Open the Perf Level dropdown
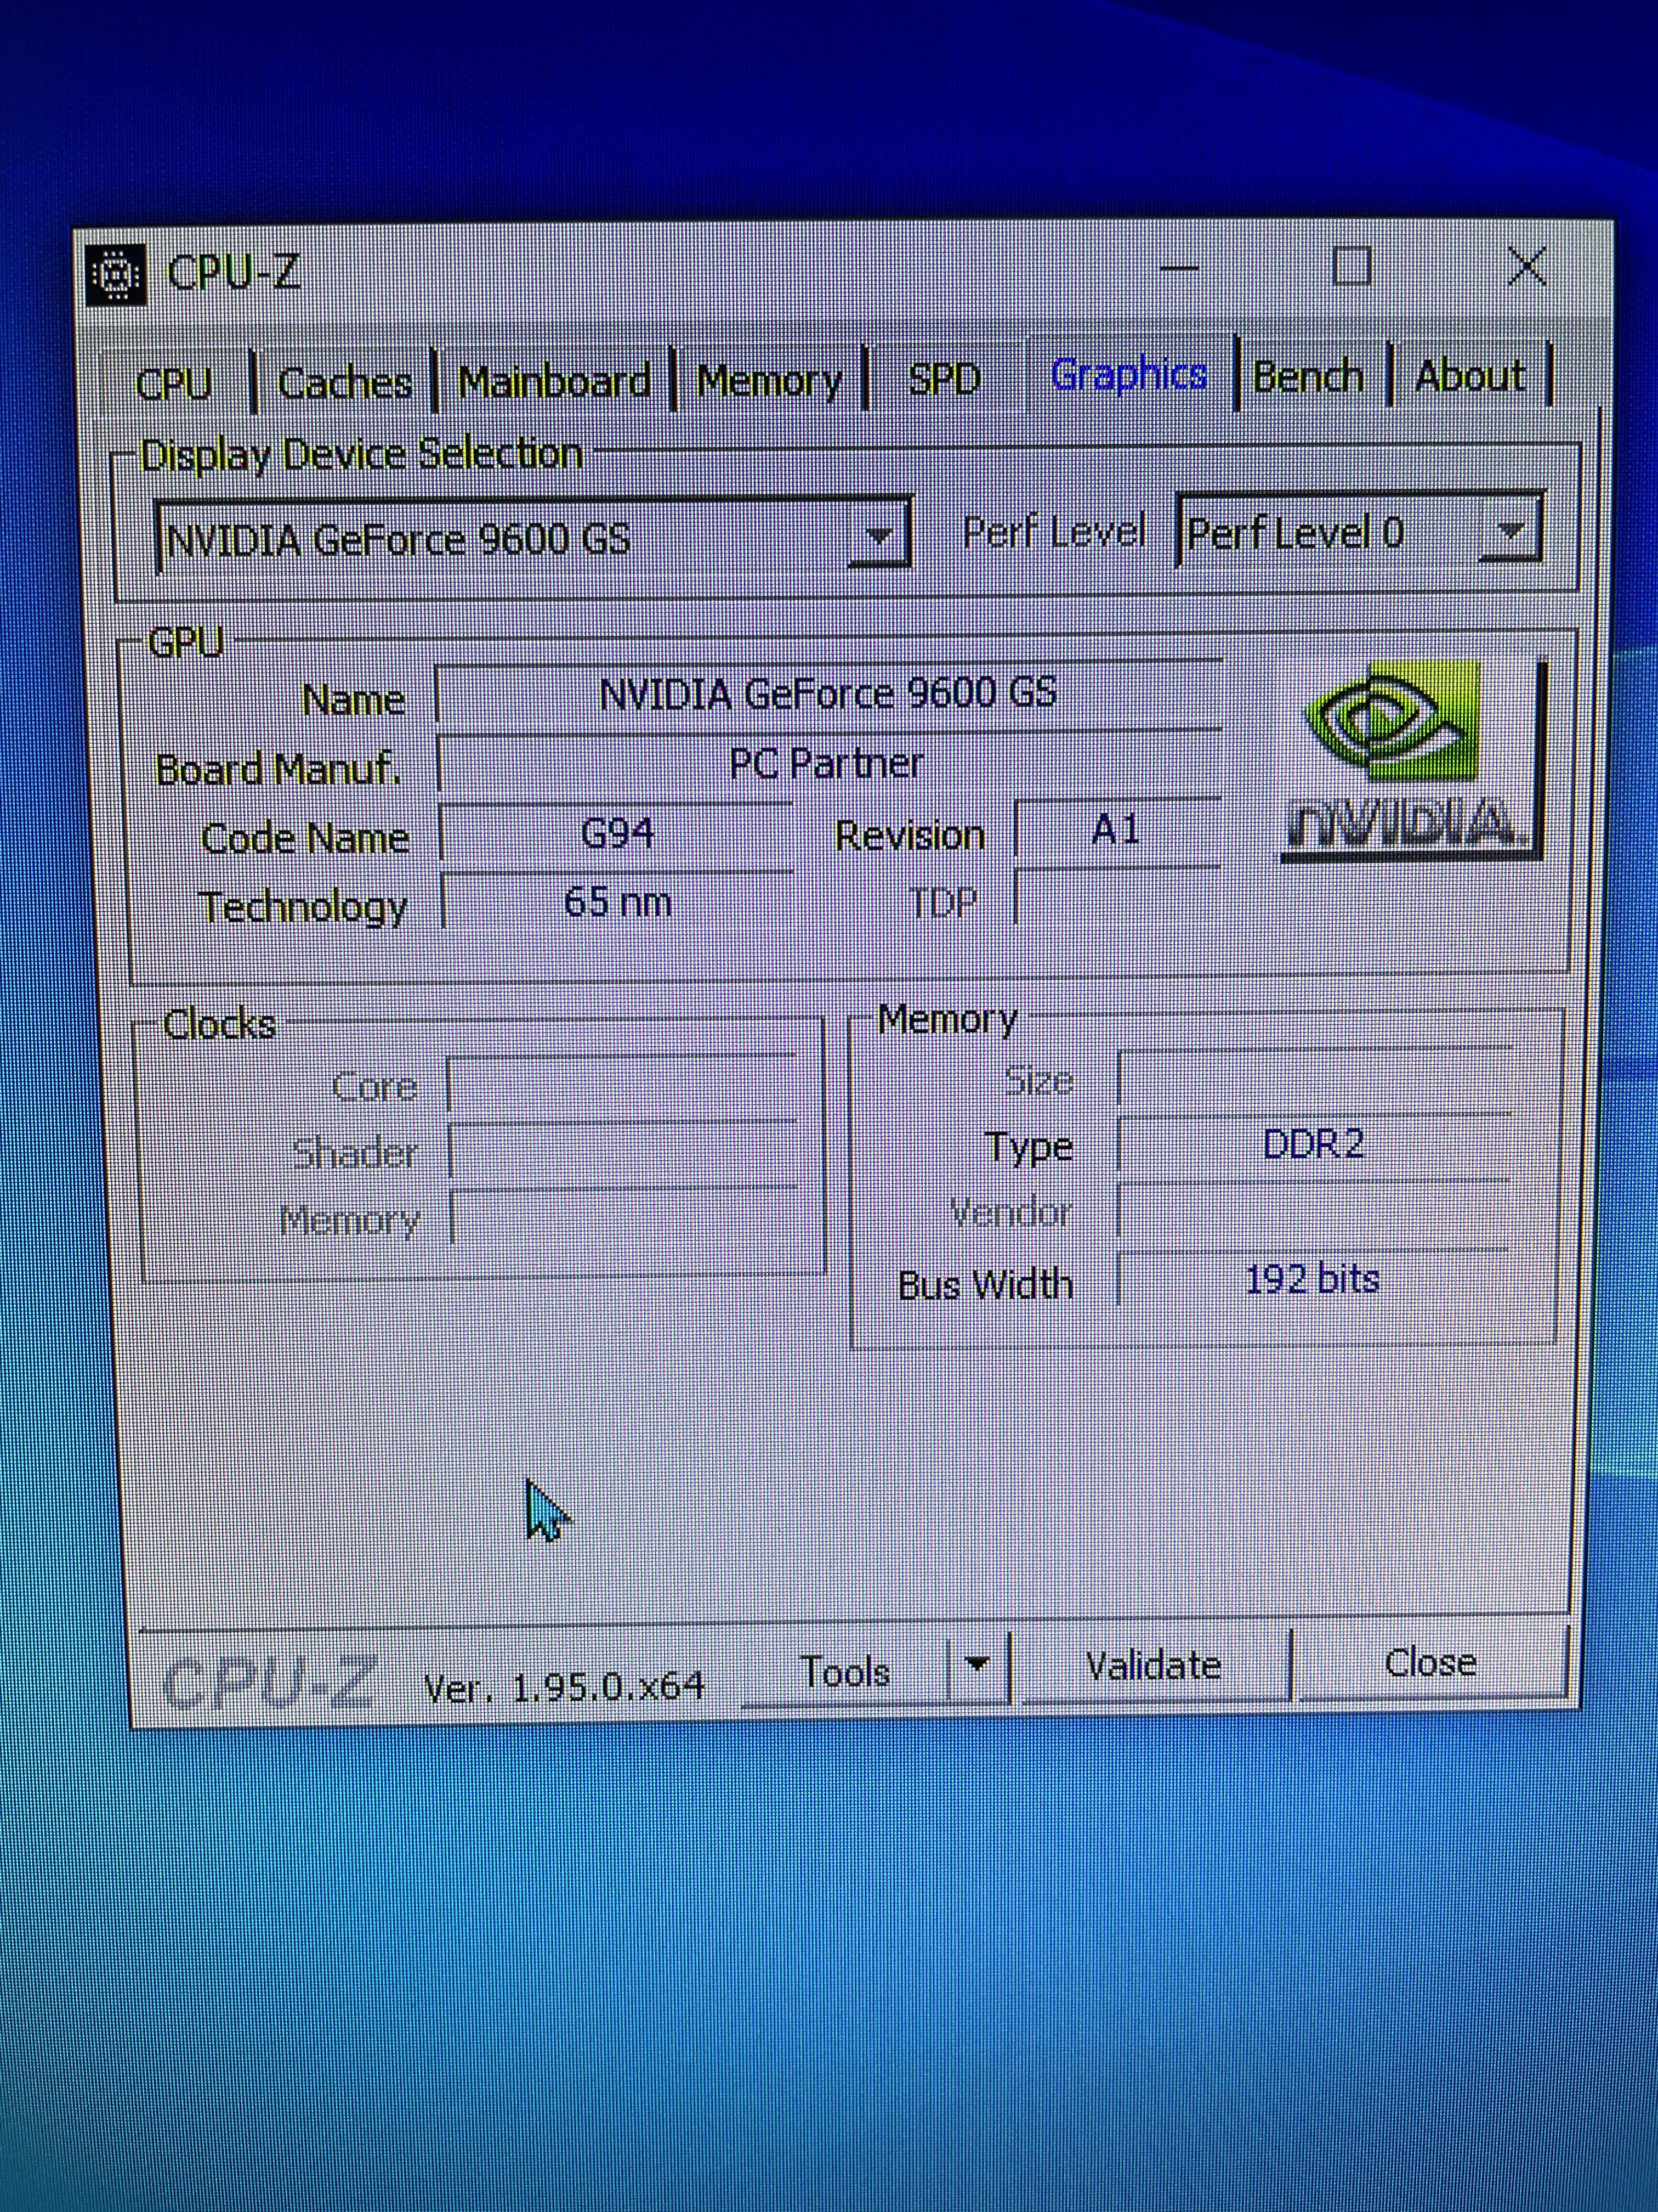This screenshot has width=1658, height=2212. pyautogui.click(x=1510, y=531)
